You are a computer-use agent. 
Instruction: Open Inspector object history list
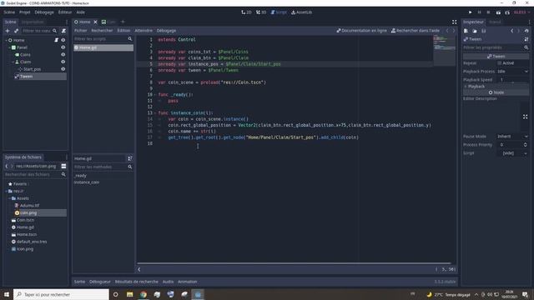pos(526,31)
